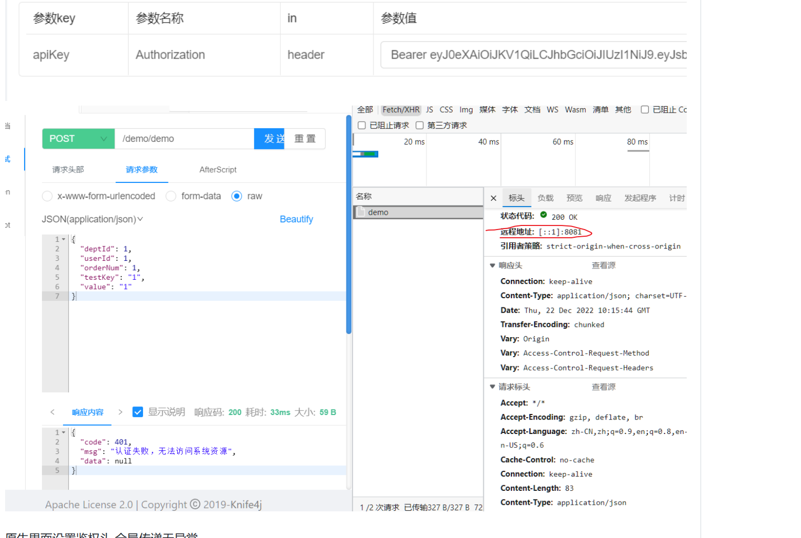Screen dimensions: 801x538
Task: Click the 80 ms timeline marker
Action: 637,142
